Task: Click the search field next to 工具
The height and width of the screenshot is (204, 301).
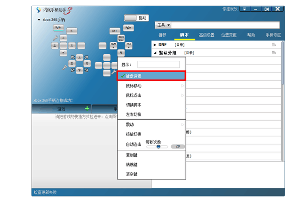Action: coord(225,25)
